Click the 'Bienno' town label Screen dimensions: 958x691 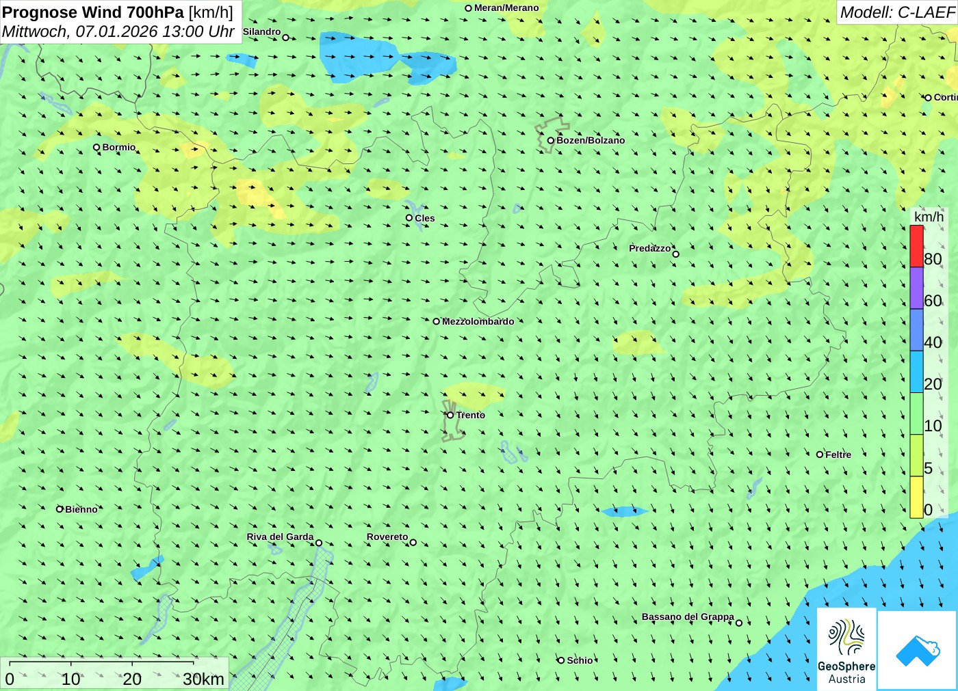pos(81,509)
